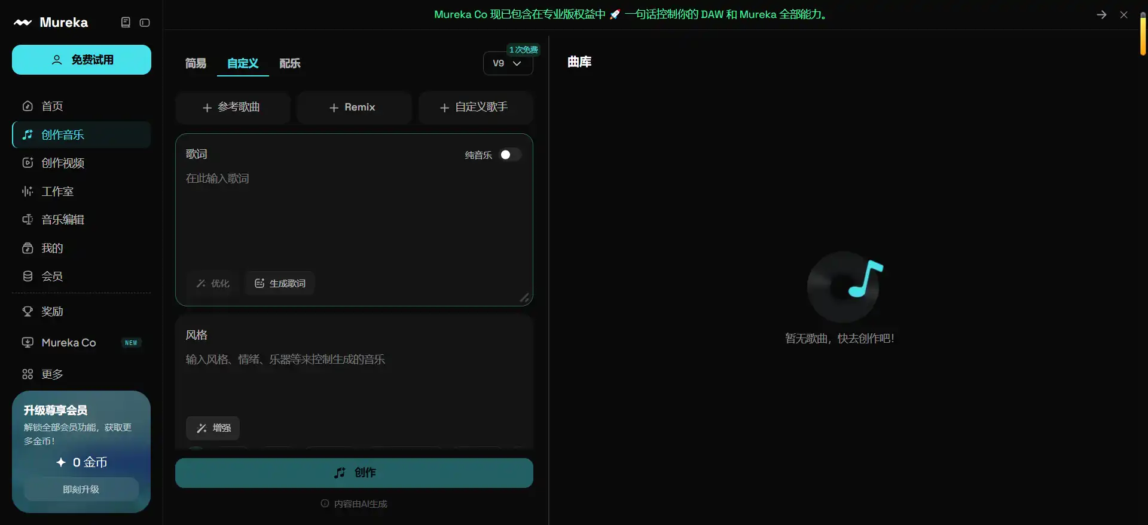The height and width of the screenshot is (525, 1148).
Task: Click the 创作 create button
Action: (x=354, y=473)
